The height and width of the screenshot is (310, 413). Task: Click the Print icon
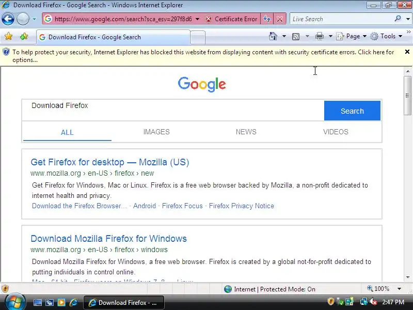pos(320,36)
